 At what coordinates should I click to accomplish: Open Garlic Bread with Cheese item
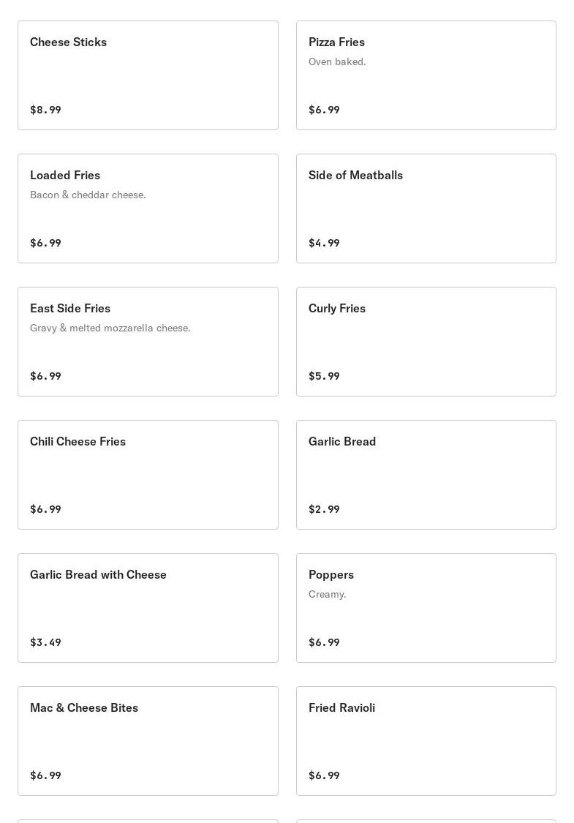pos(148,608)
